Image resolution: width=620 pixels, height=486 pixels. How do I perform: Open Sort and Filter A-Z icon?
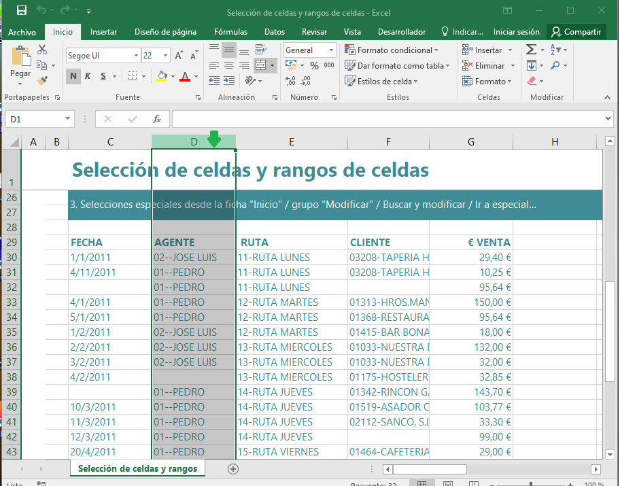click(555, 50)
